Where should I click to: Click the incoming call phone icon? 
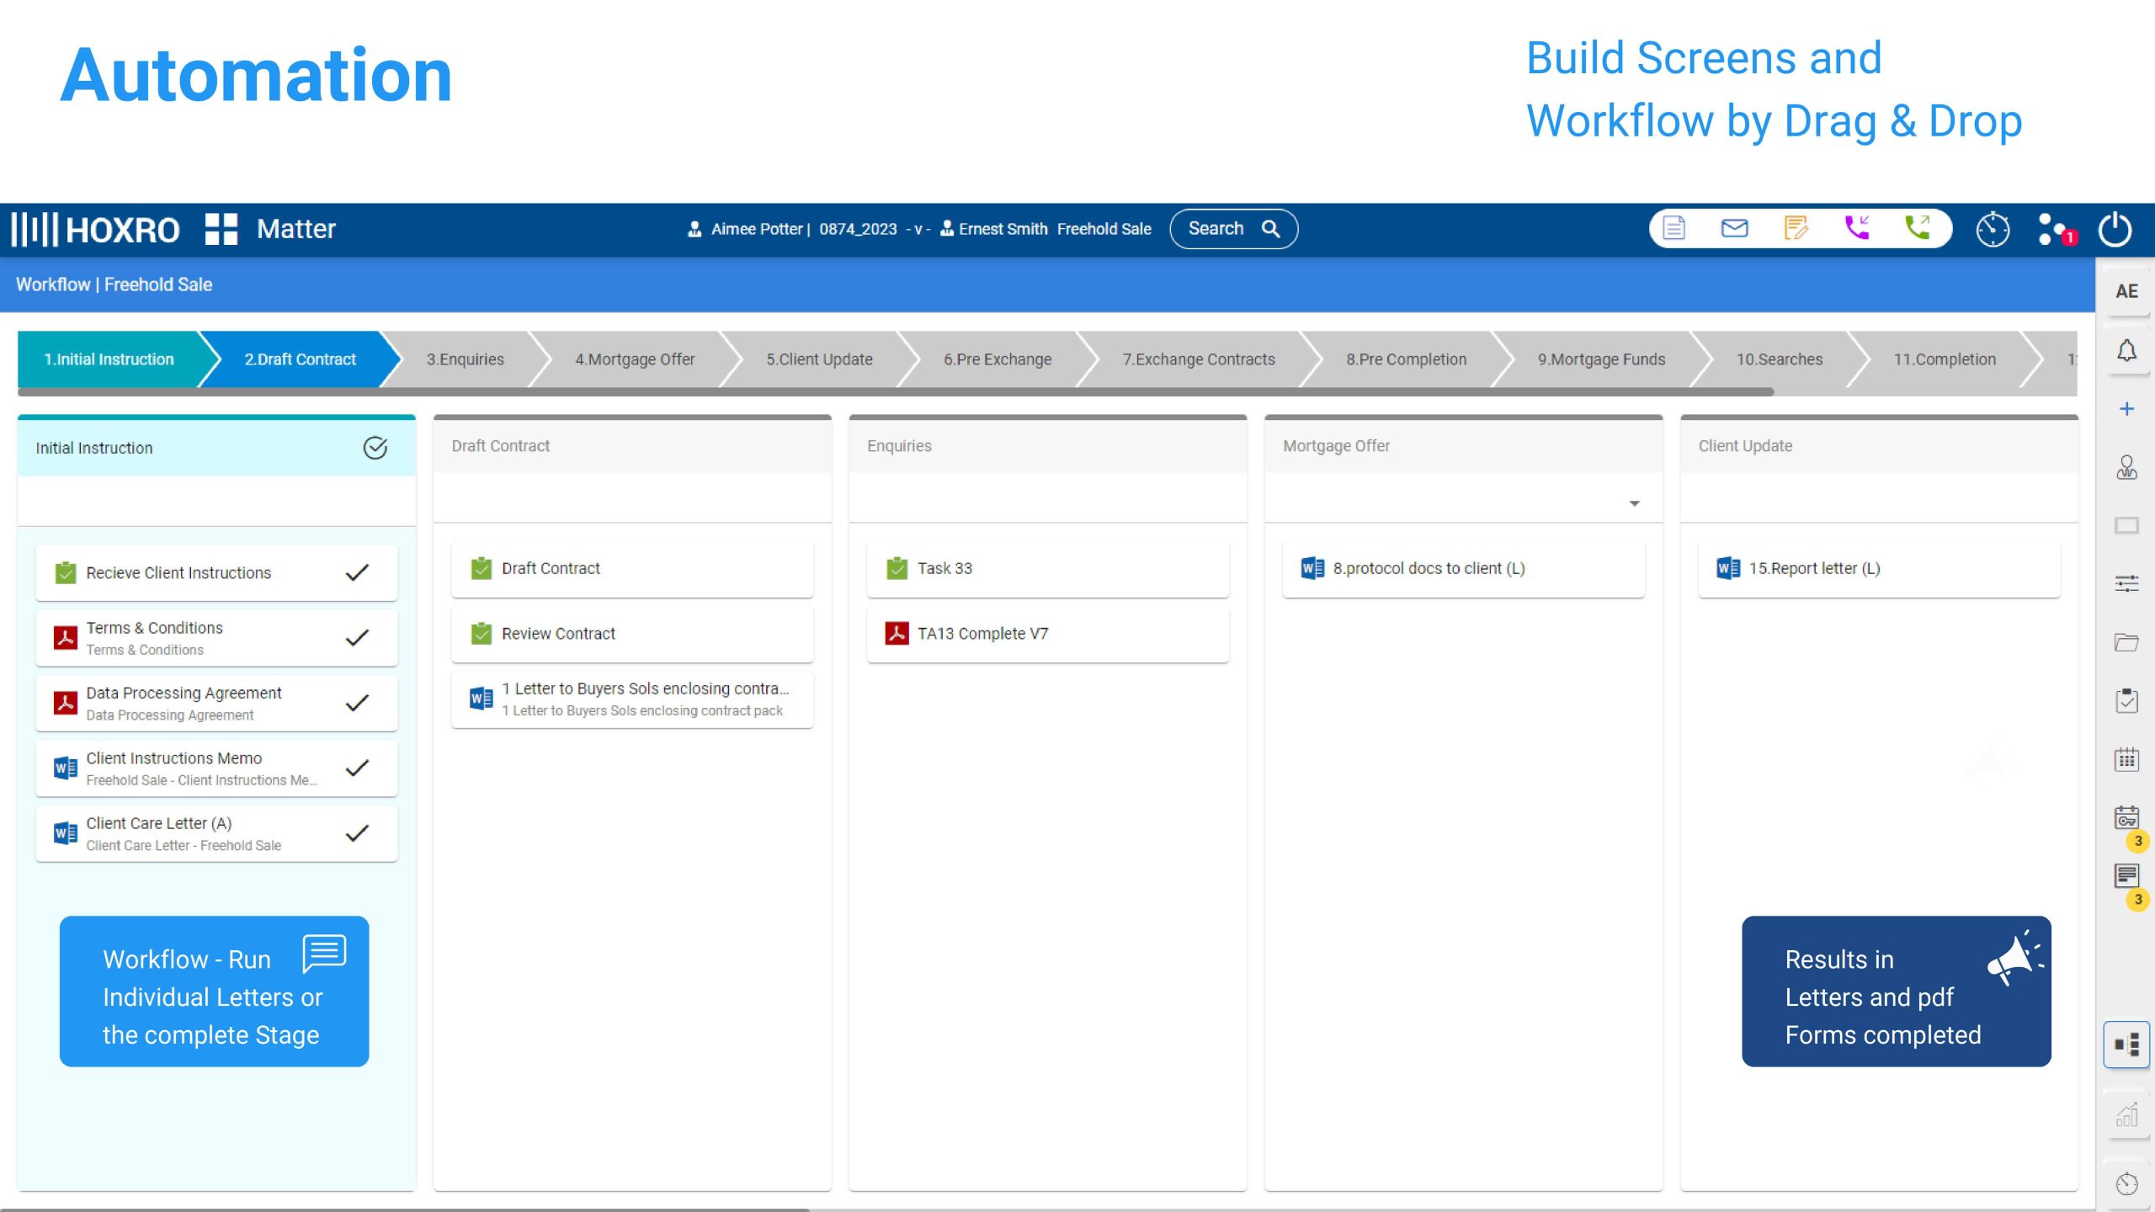point(1856,228)
